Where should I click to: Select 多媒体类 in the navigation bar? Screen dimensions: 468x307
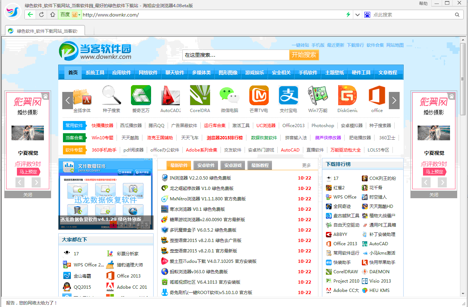tap(201, 73)
